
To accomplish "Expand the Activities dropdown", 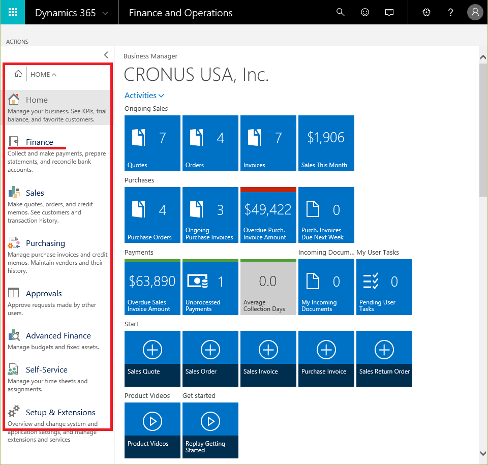I will click(x=144, y=95).
